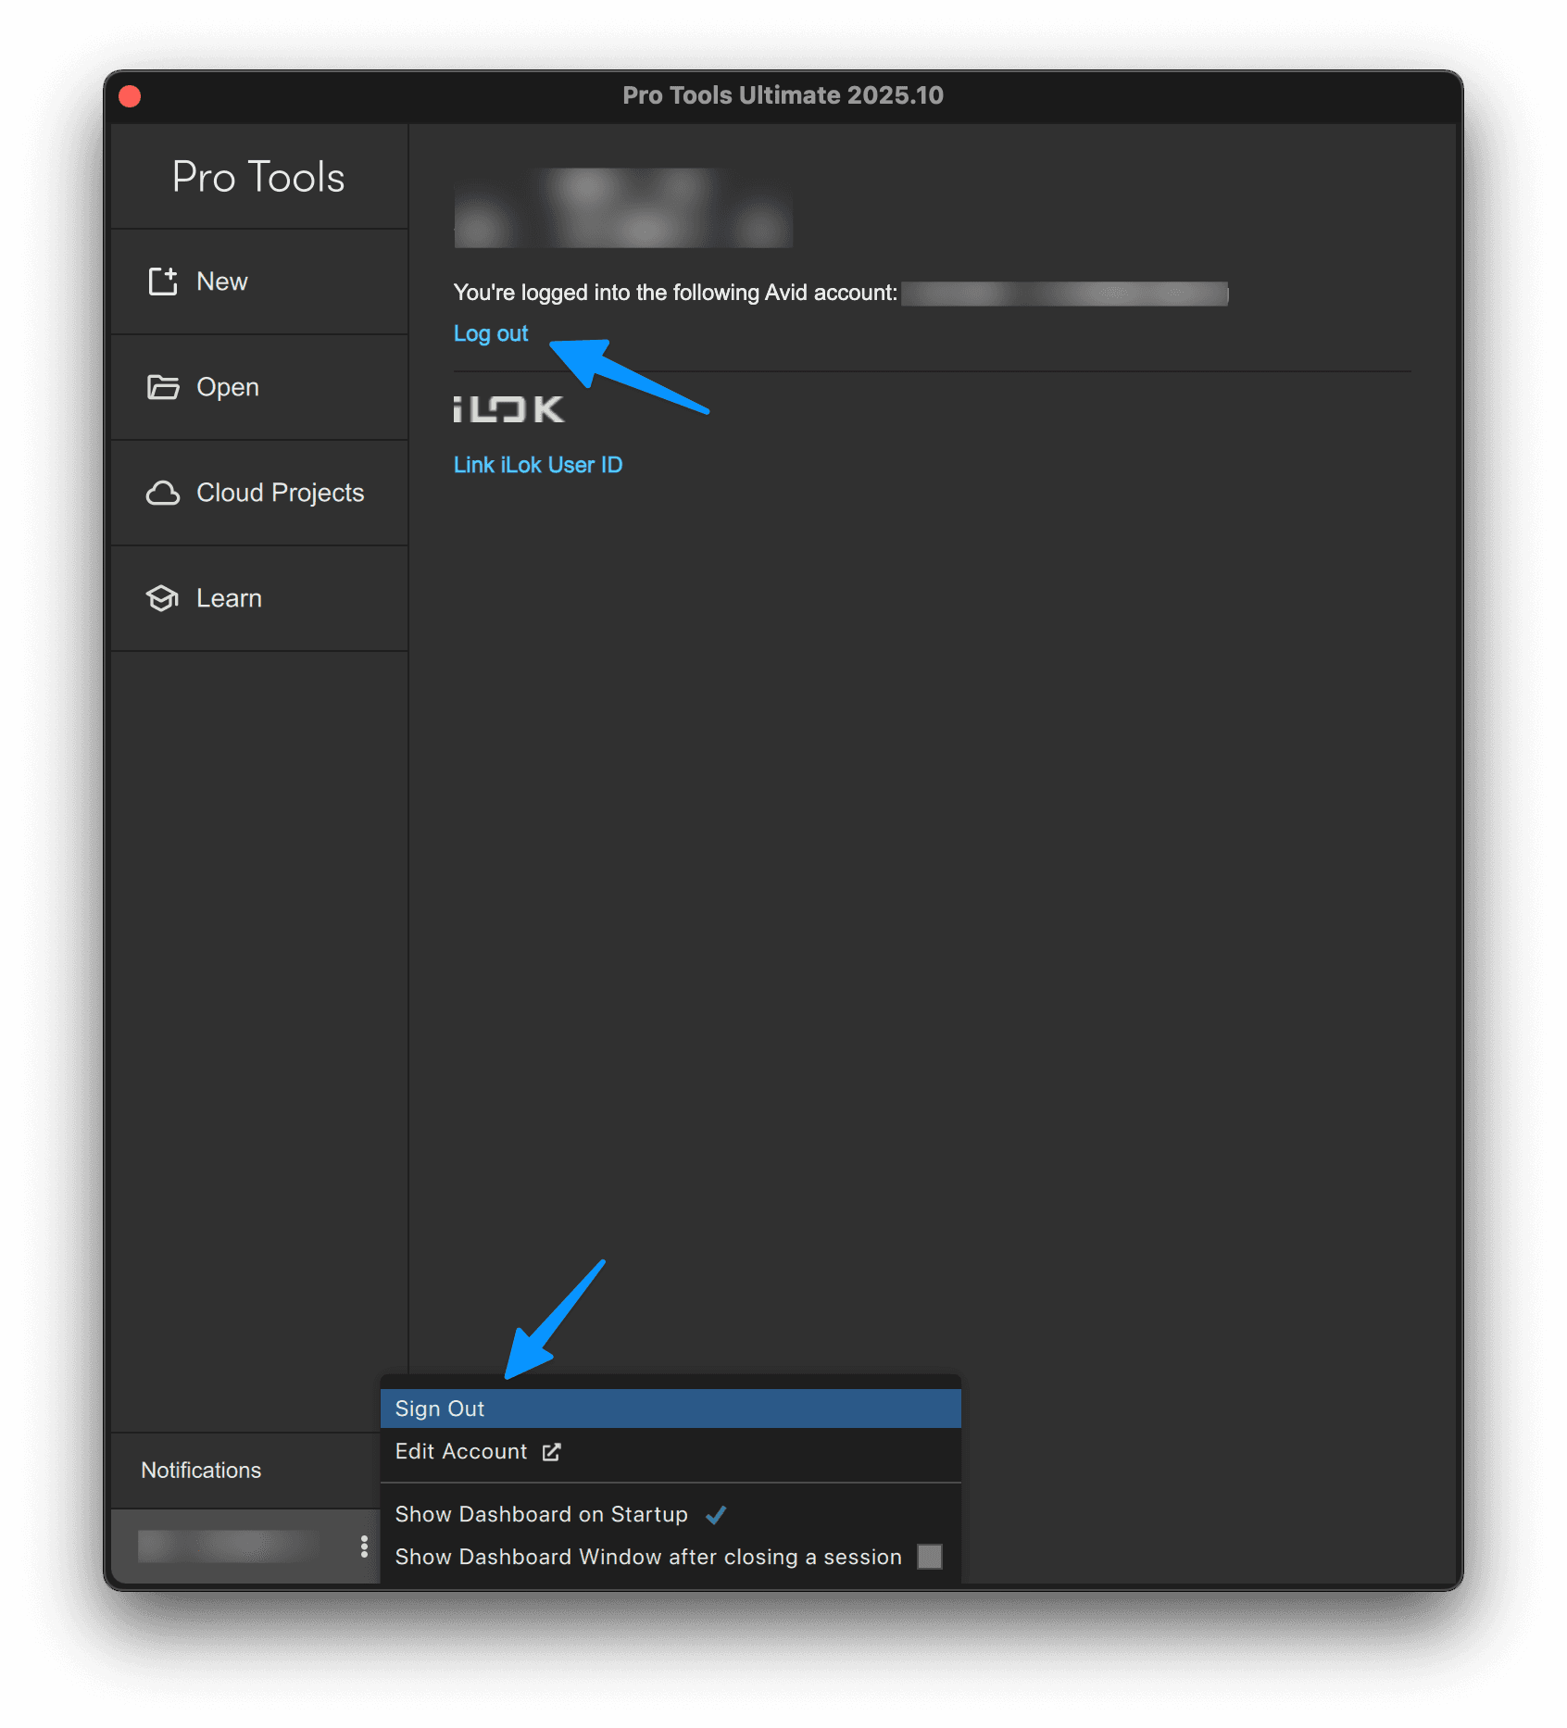1567x1728 pixels.
Task: Enable Show Dashboard Window after closing a session
Action: 929,1557
